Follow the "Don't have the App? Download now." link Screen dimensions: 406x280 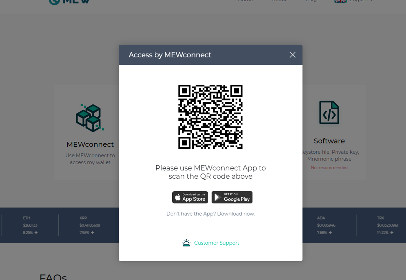coord(211,214)
